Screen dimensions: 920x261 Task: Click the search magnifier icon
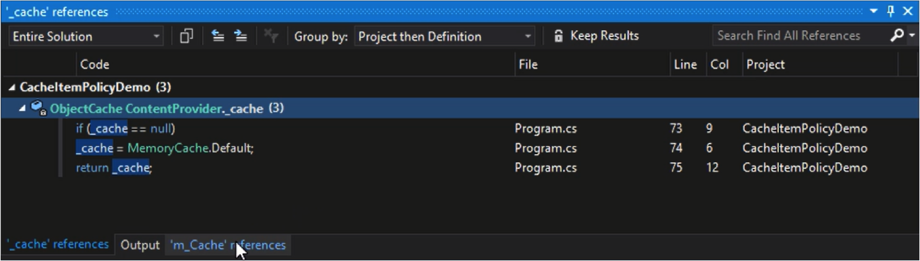(x=897, y=36)
